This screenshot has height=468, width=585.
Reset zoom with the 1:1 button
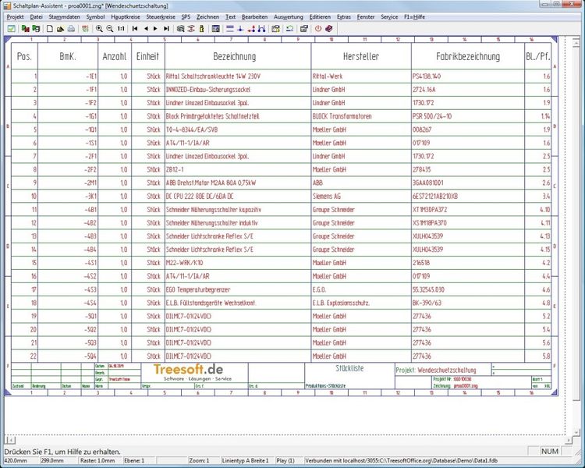pos(121,28)
